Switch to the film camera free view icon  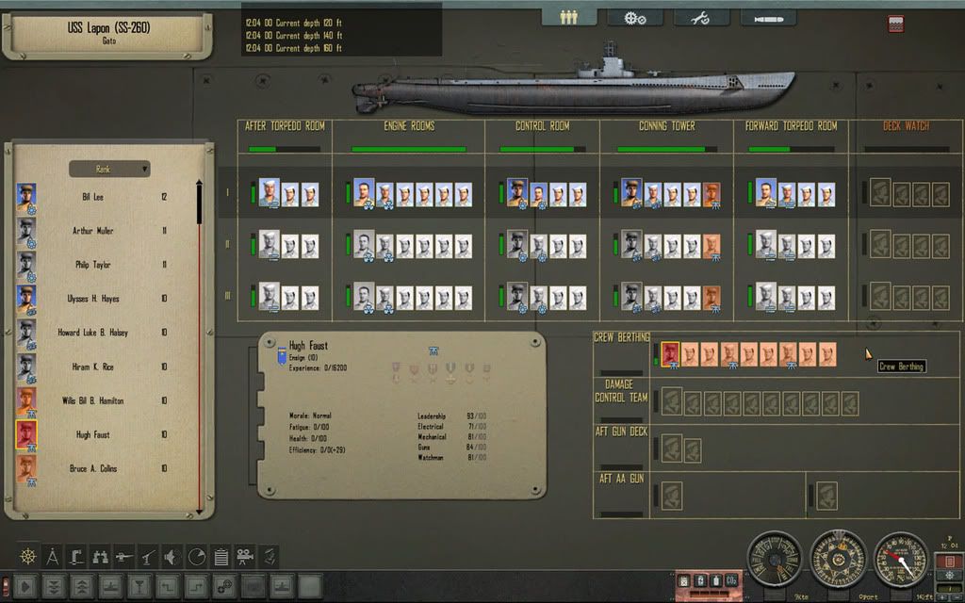pos(244,557)
